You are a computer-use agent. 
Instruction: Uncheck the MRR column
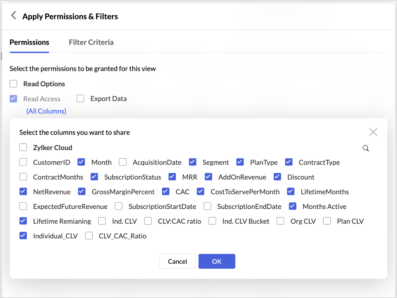(172, 177)
